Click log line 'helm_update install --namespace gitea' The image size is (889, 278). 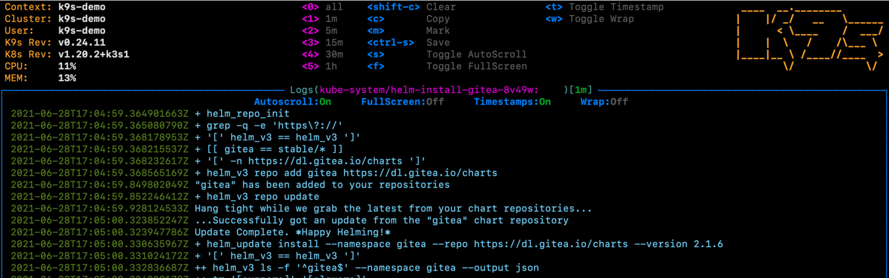(459, 244)
